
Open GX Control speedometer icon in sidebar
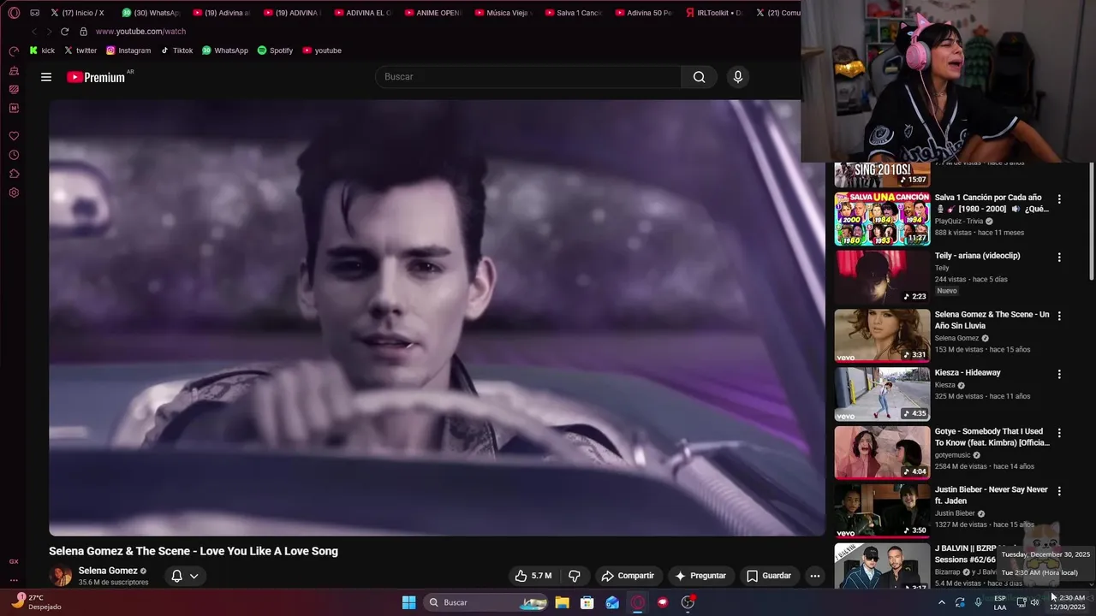pyautogui.click(x=14, y=51)
